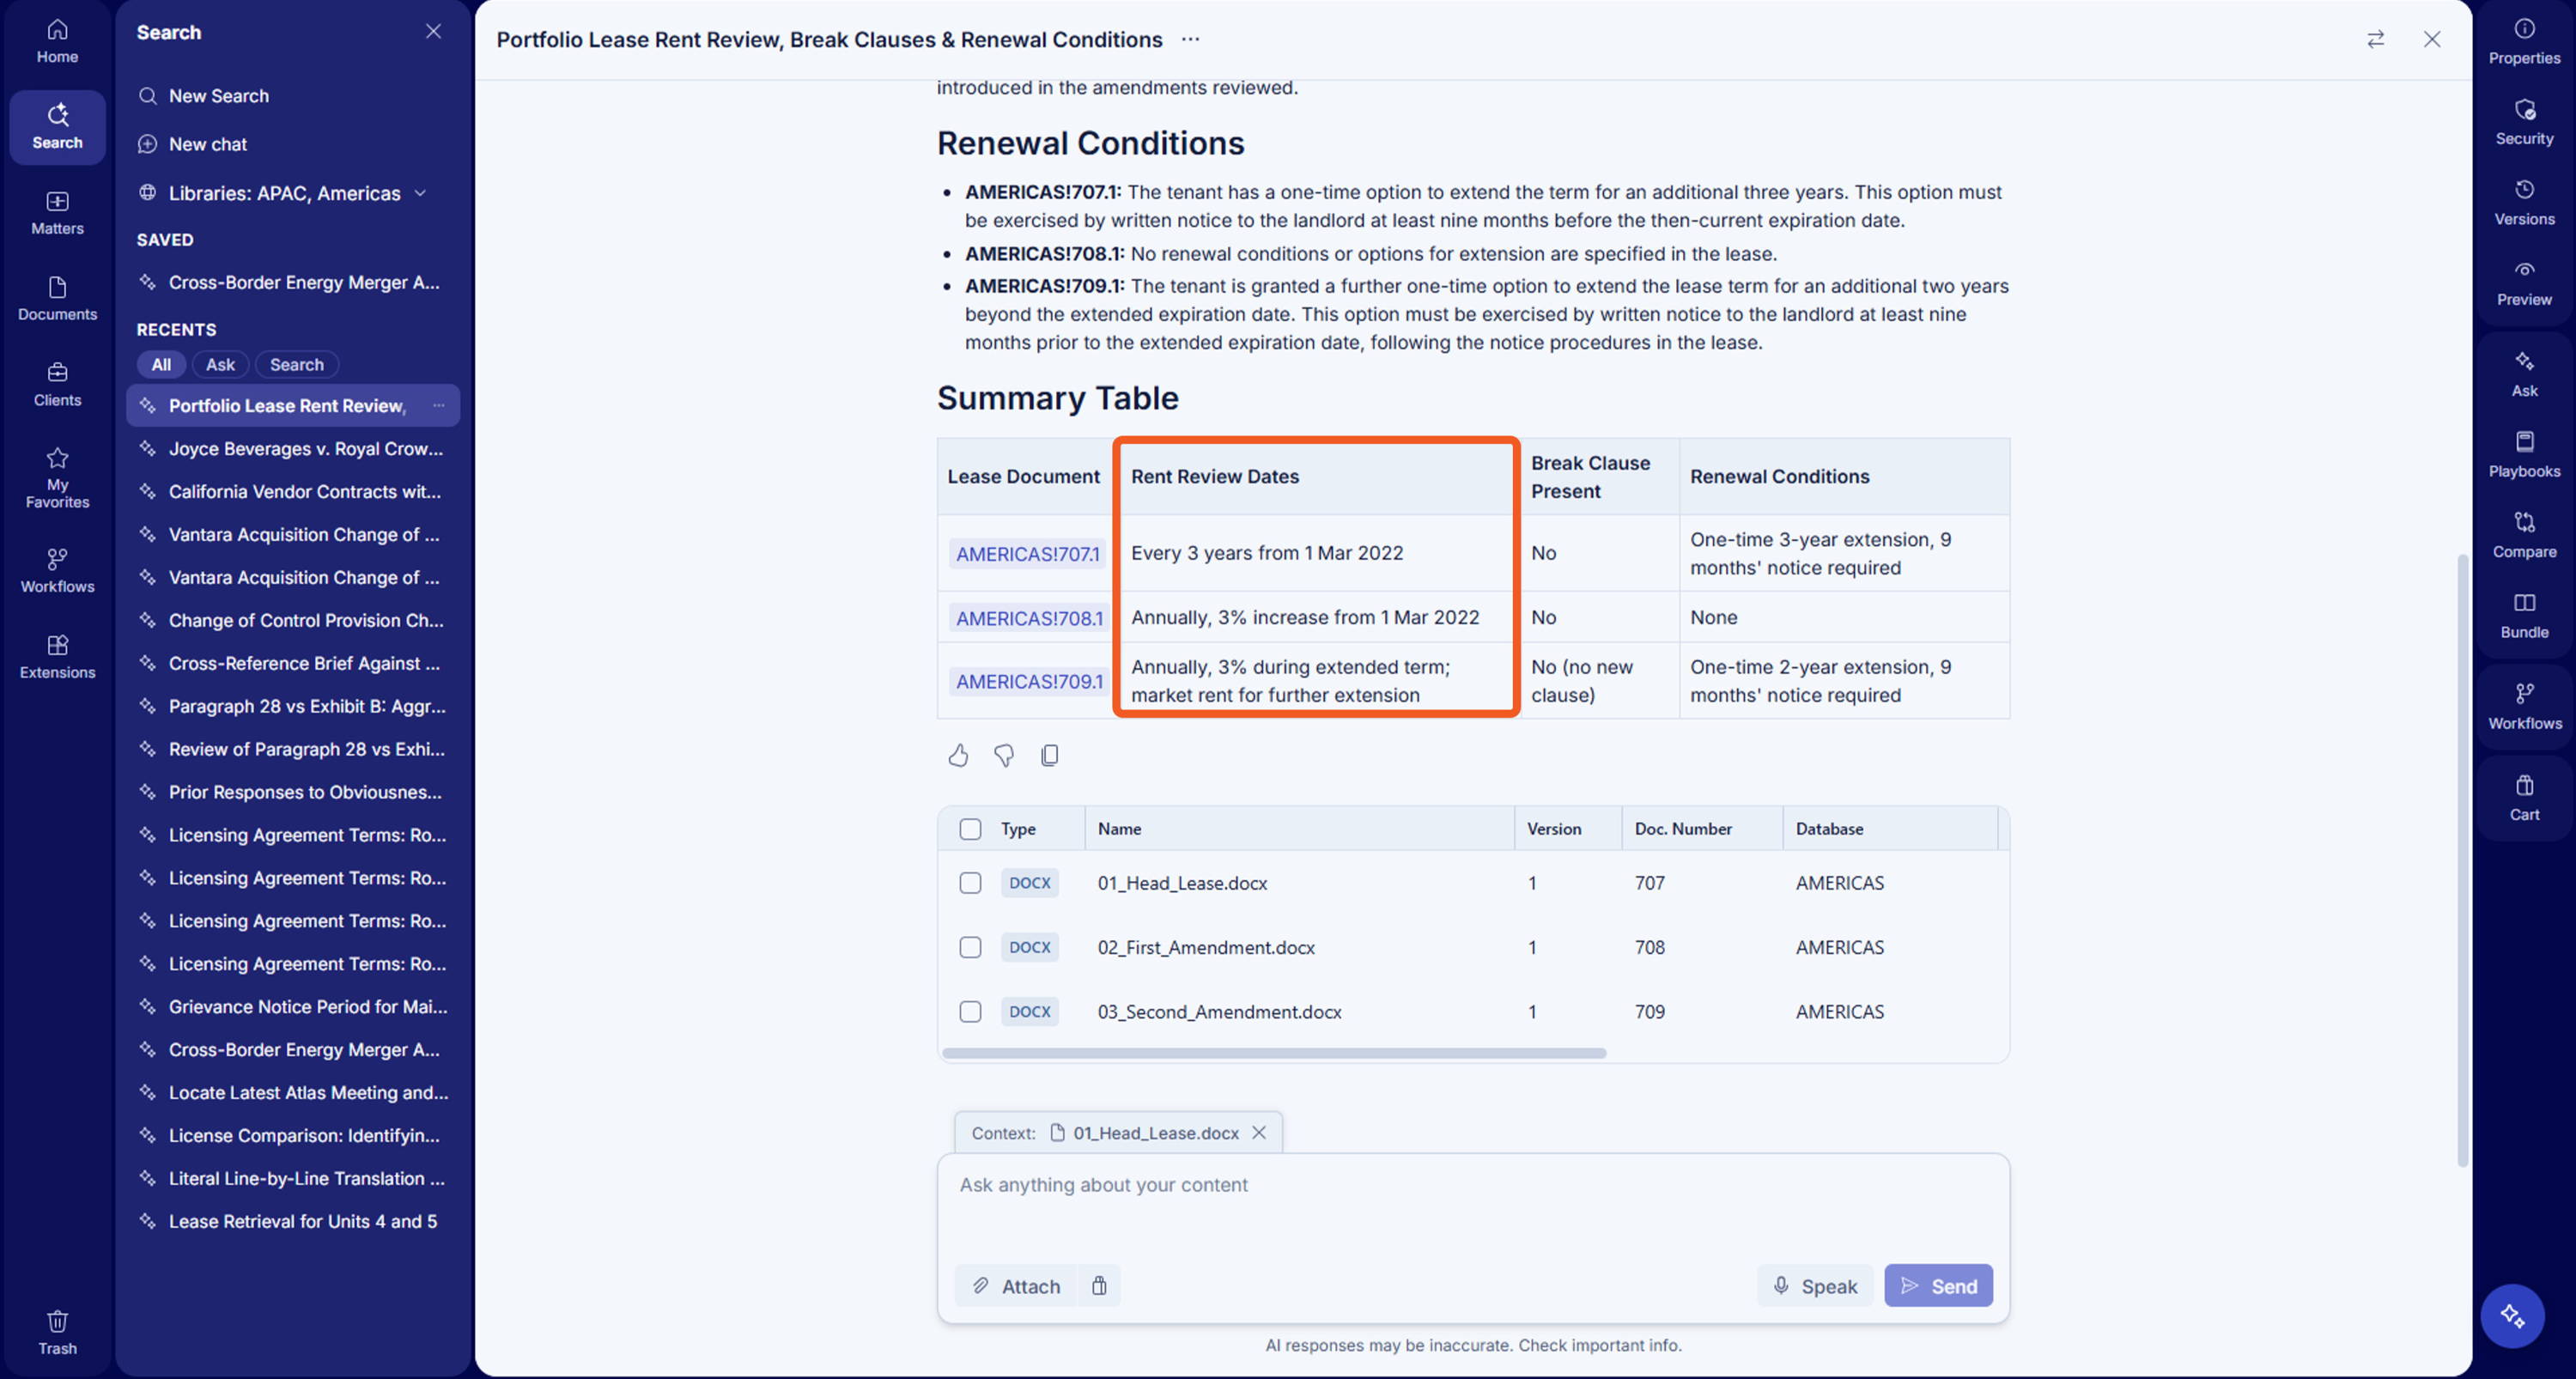Give the response a thumbs up
The height and width of the screenshot is (1379, 2576).
(958, 756)
